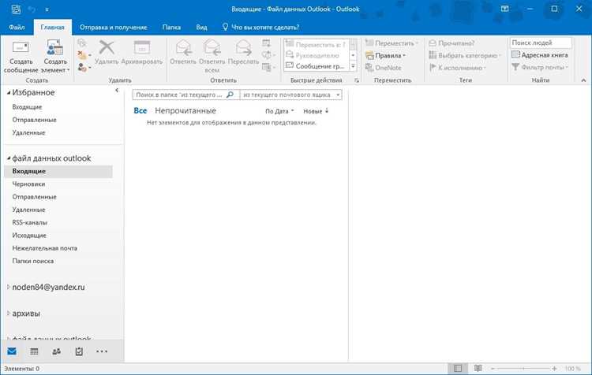The height and width of the screenshot is (375, 592).
Task: Click the Create message button
Action: 21,57
